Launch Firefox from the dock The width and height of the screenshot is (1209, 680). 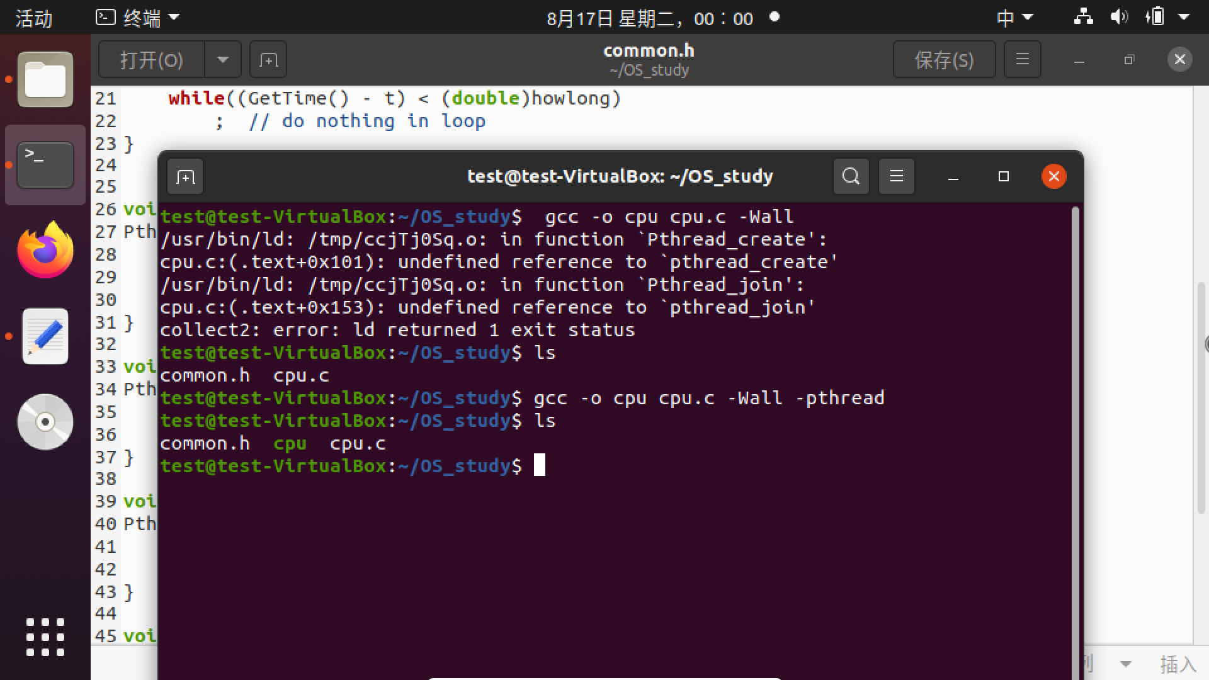pyautogui.click(x=45, y=250)
